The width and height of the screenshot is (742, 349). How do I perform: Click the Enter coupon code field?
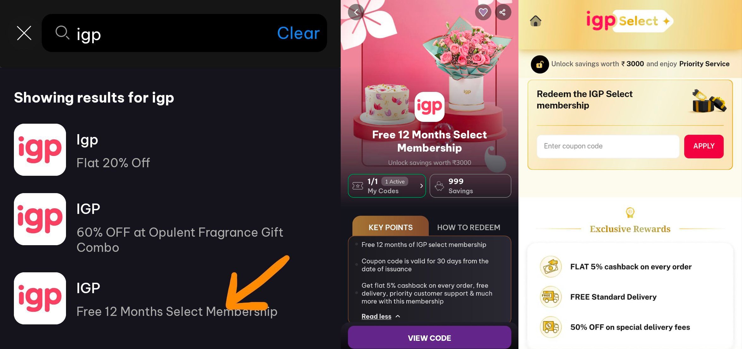pos(608,146)
